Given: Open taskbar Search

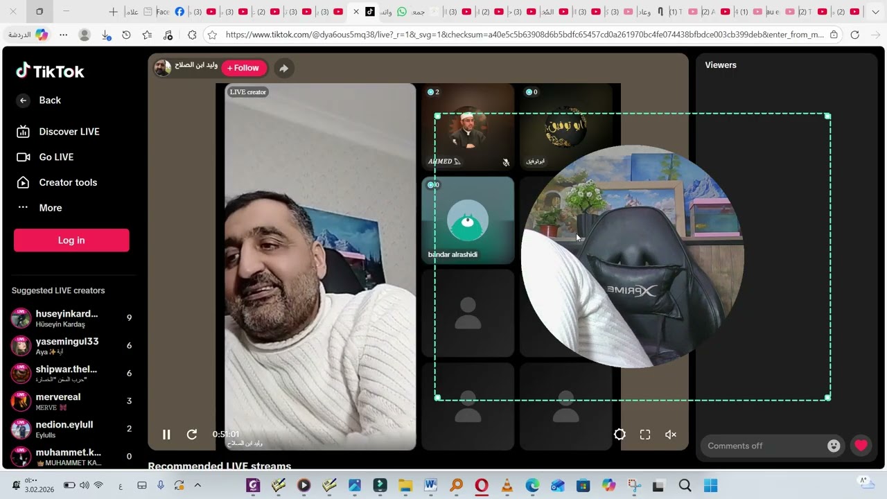Looking at the screenshot, I should (x=685, y=485).
